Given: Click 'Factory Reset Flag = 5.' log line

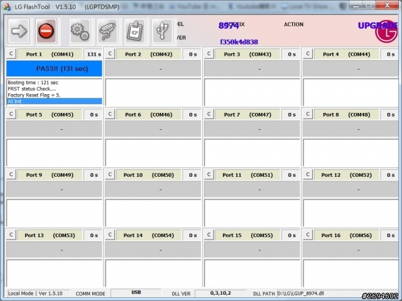Looking at the screenshot, I should point(34,95).
